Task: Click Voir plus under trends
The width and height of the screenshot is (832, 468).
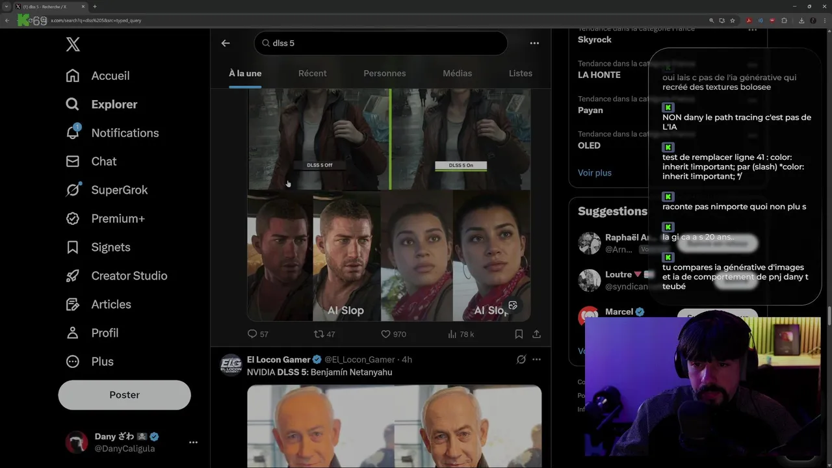Action: tap(595, 173)
